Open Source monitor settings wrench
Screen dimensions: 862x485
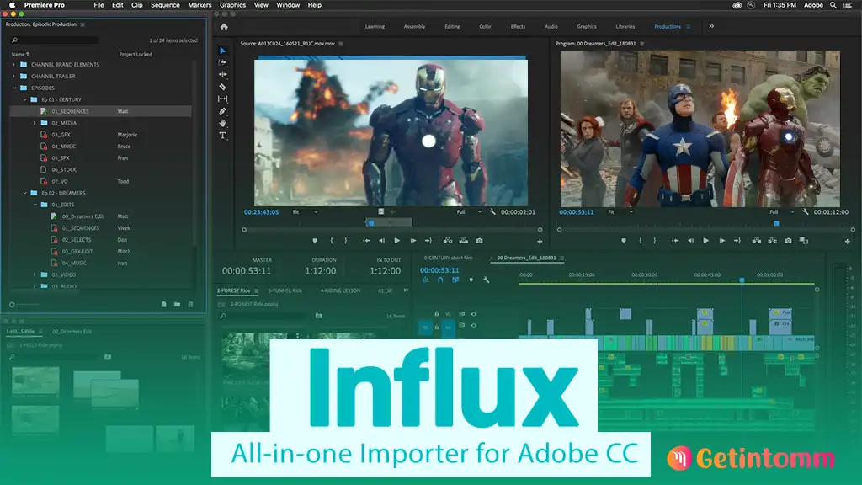pyautogui.click(x=492, y=211)
